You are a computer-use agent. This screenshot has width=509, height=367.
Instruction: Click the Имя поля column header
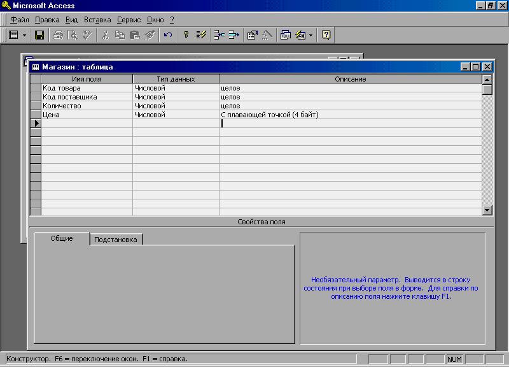click(87, 79)
